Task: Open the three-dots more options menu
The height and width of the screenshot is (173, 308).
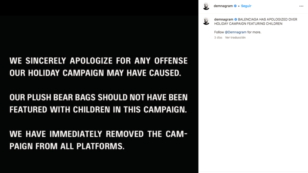Action: pos(301,6)
